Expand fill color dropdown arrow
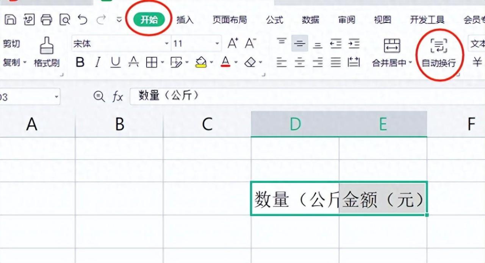Viewport: 485px width, 263px height. (211, 62)
